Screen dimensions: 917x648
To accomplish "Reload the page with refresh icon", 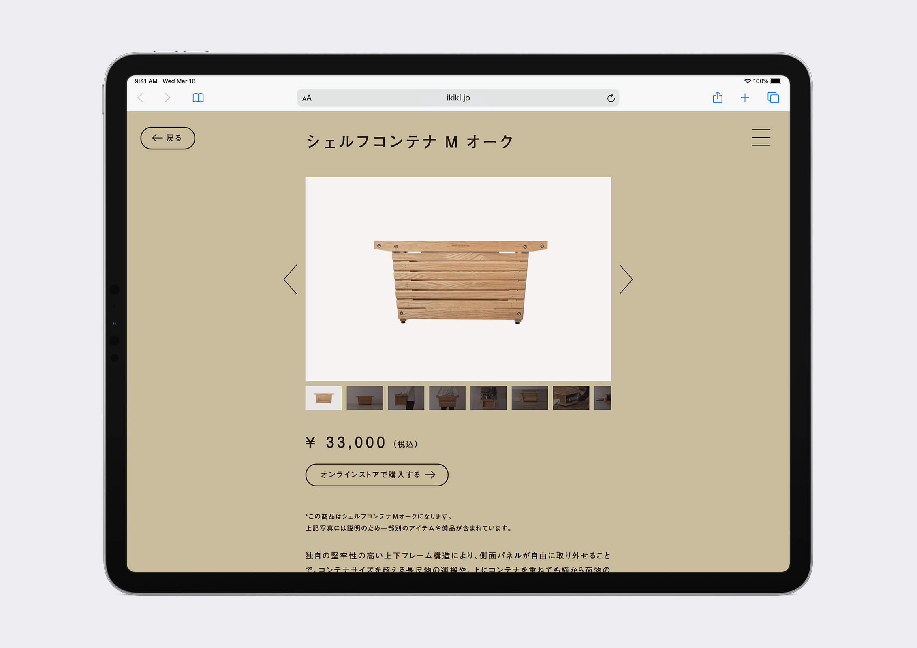I will (x=611, y=98).
